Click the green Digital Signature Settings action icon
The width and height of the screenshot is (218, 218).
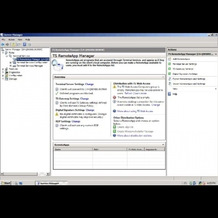click(170, 74)
